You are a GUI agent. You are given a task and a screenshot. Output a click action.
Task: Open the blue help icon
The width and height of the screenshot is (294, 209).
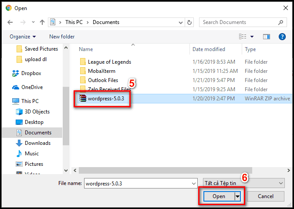click(282, 37)
